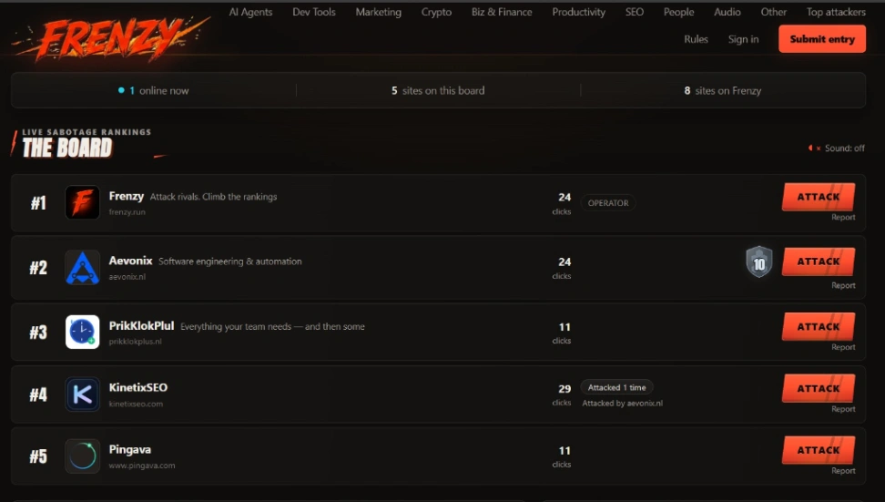Click the 29 clicks count
Screen dimensions: 885x502
[x=562, y=394]
